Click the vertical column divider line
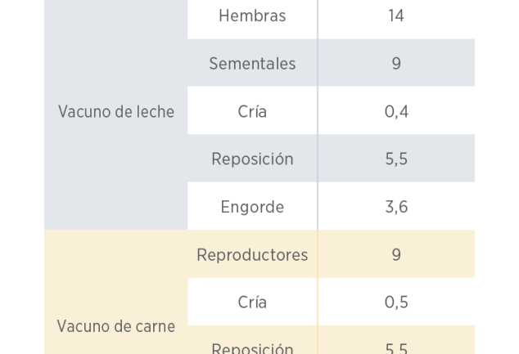Image resolution: width=519 pixels, height=354 pixels. click(318, 177)
